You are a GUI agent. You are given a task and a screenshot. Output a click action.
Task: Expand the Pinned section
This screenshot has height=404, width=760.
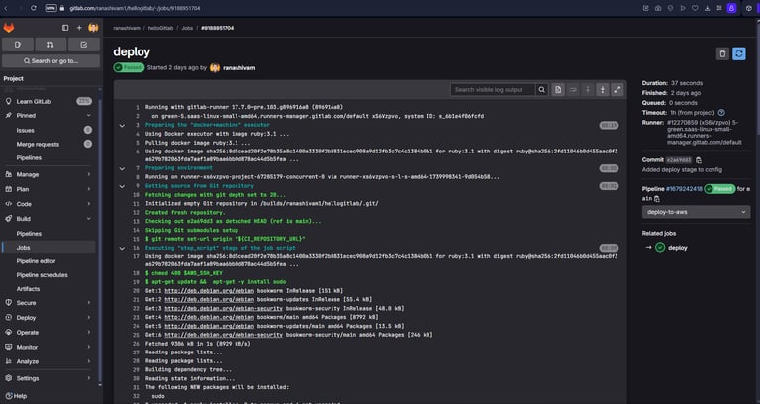click(x=47, y=116)
